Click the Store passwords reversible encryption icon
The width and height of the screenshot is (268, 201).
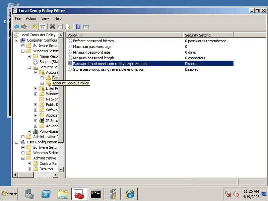[70, 69]
